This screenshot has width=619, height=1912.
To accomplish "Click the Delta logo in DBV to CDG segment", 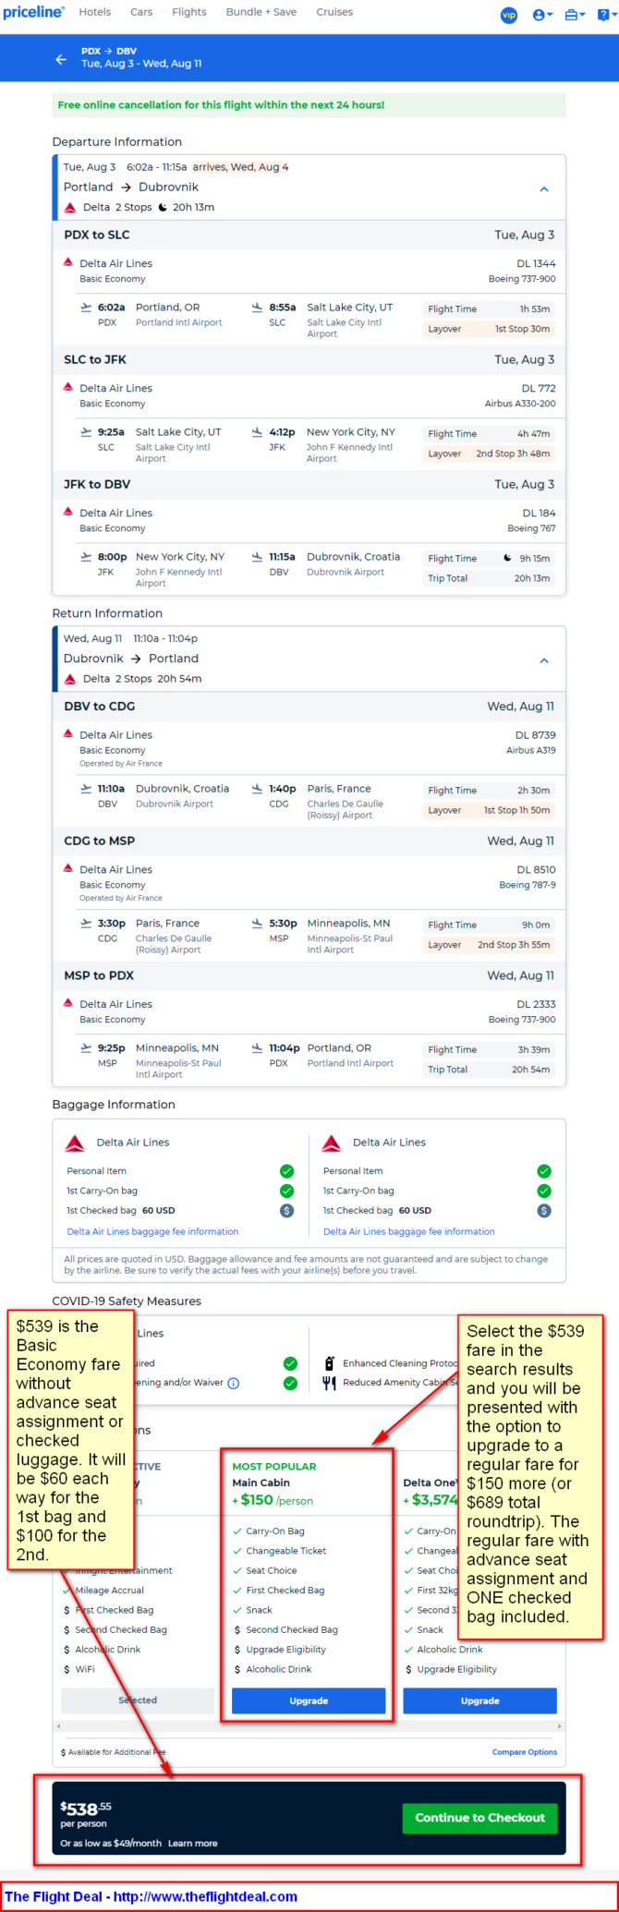I will [x=67, y=733].
